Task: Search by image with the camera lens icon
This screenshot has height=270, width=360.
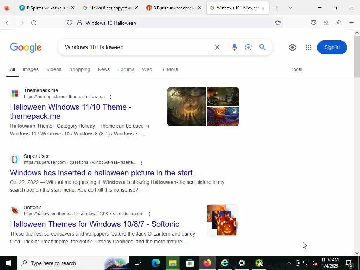Action: (x=249, y=47)
